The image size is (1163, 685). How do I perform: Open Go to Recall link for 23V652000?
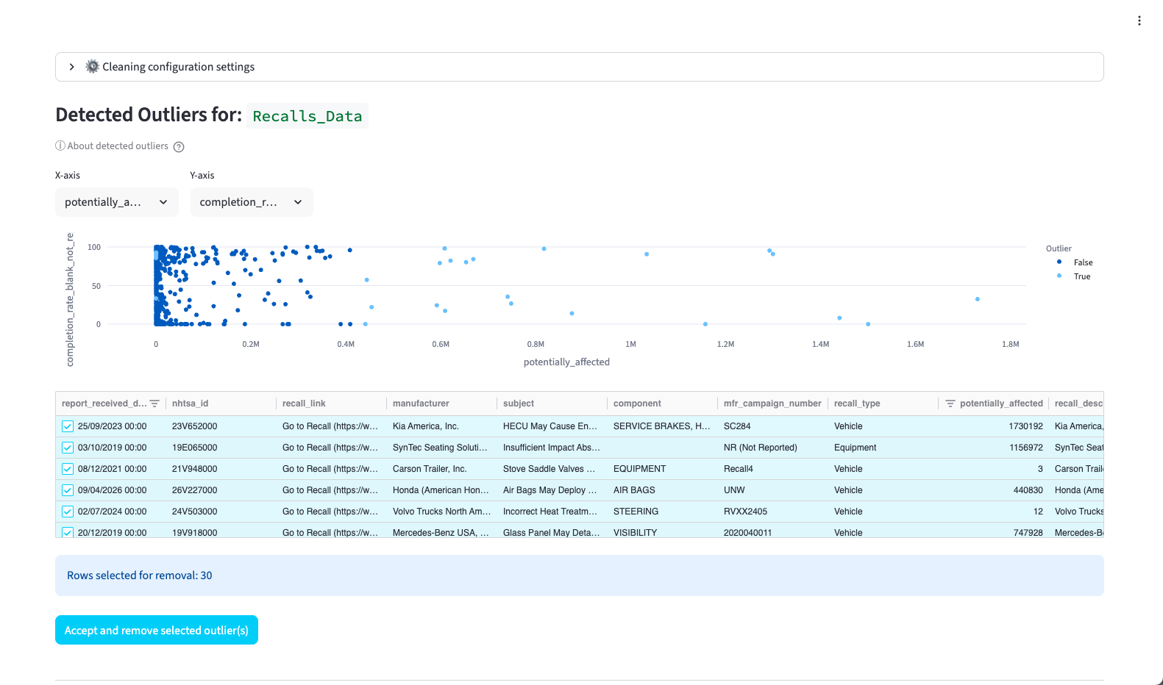(330, 426)
